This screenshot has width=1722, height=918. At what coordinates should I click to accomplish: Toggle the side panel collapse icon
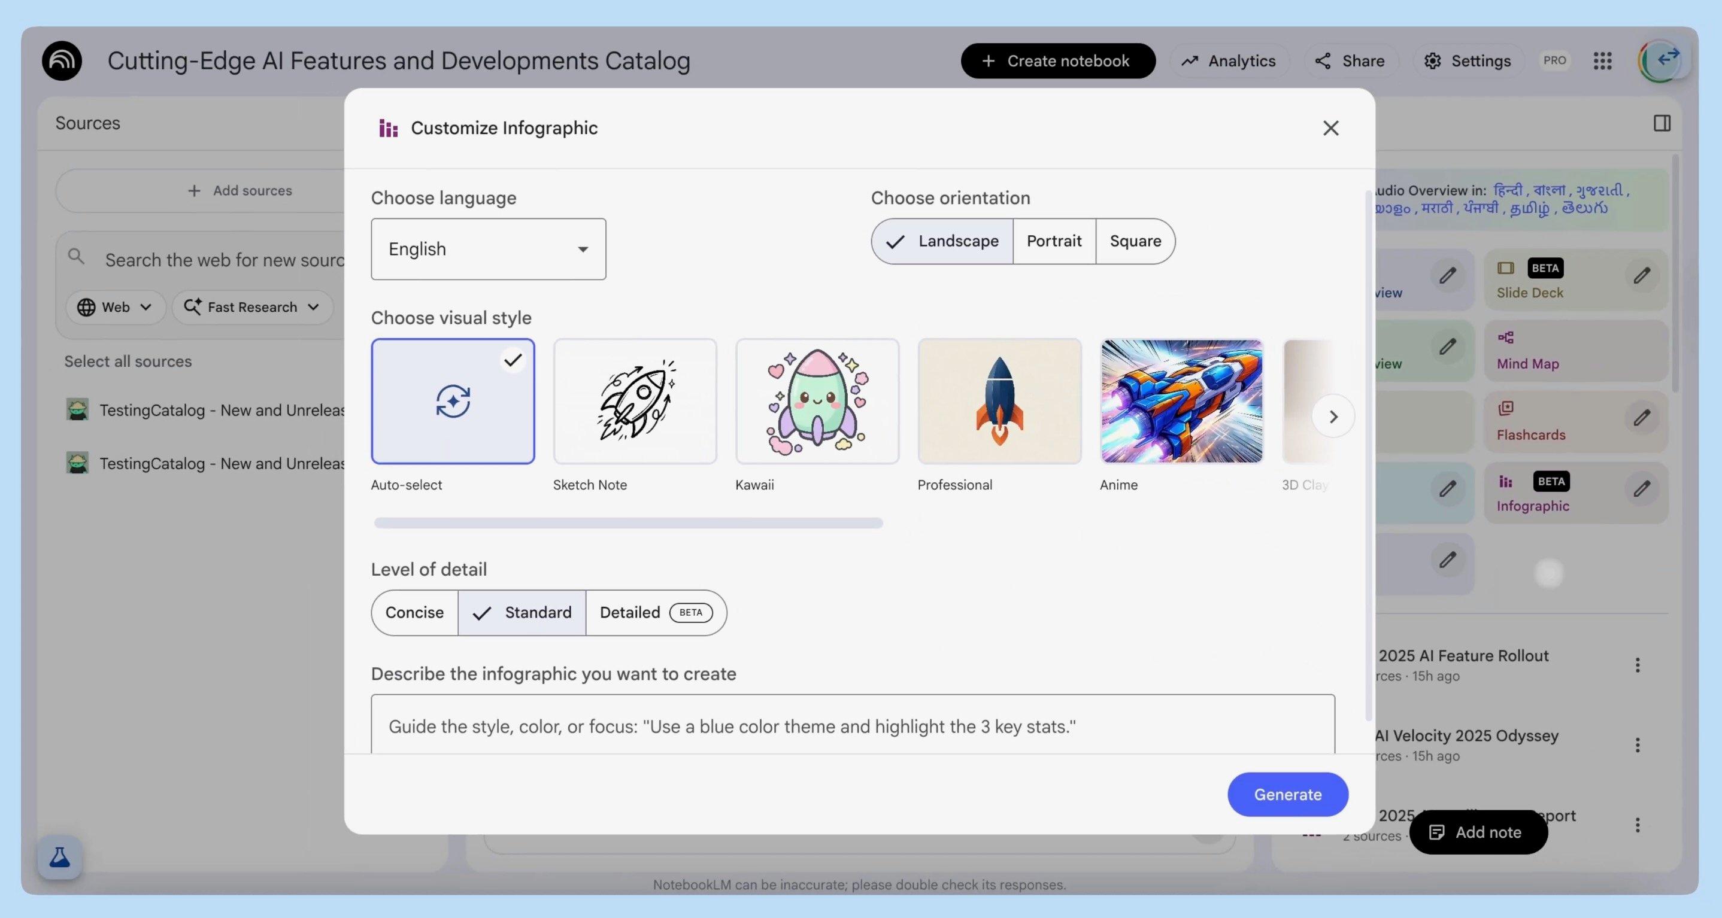(x=1662, y=123)
